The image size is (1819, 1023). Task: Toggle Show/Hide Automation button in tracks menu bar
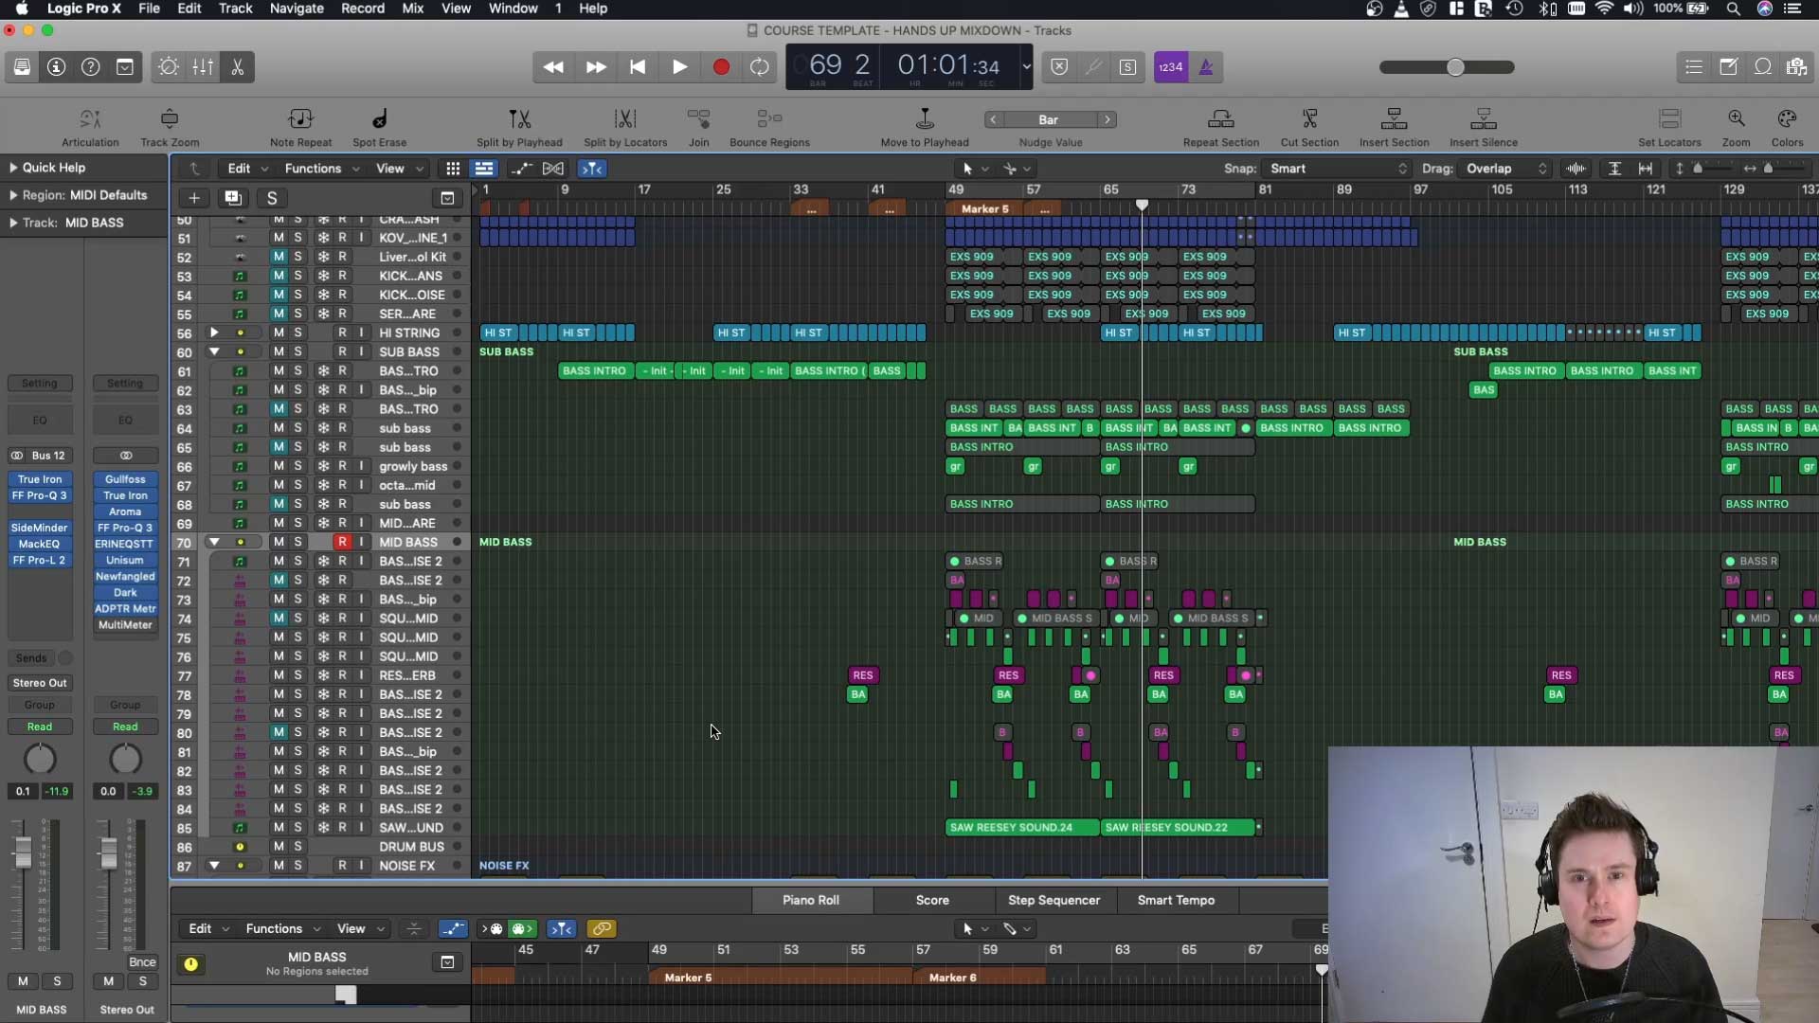pyautogui.click(x=521, y=169)
